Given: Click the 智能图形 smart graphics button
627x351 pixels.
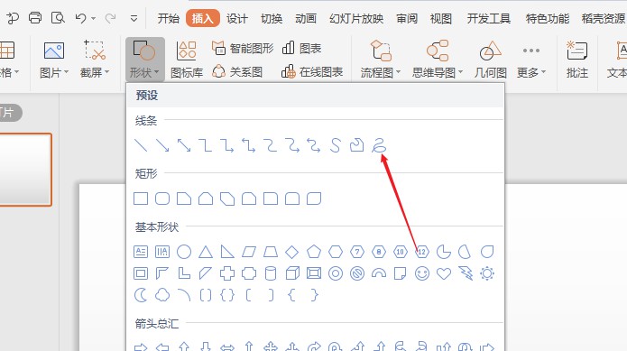Looking at the screenshot, I should pyautogui.click(x=243, y=49).
